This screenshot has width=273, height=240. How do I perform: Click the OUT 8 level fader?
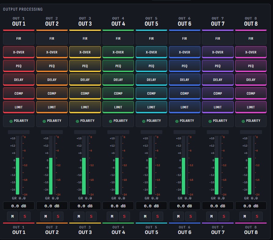pos(250,165)
